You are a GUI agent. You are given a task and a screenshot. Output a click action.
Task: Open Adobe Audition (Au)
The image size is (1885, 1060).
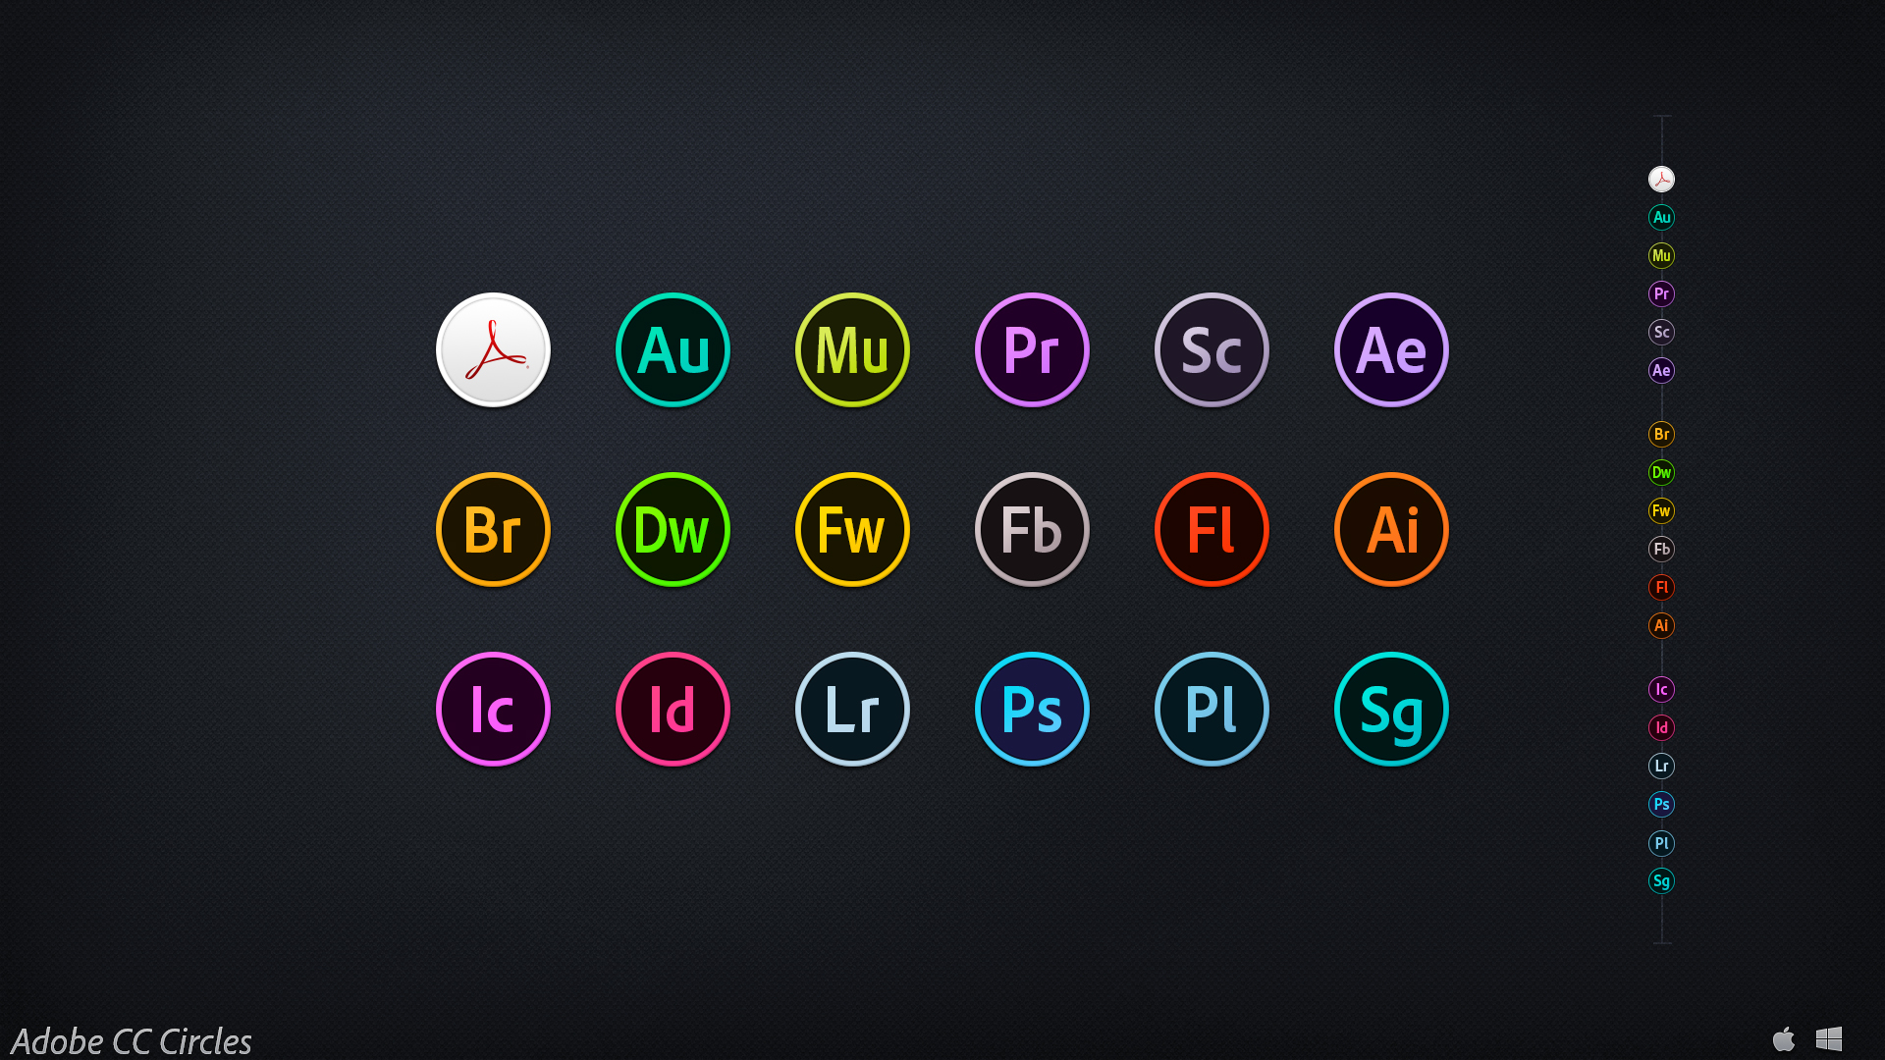tap(672, 349)
